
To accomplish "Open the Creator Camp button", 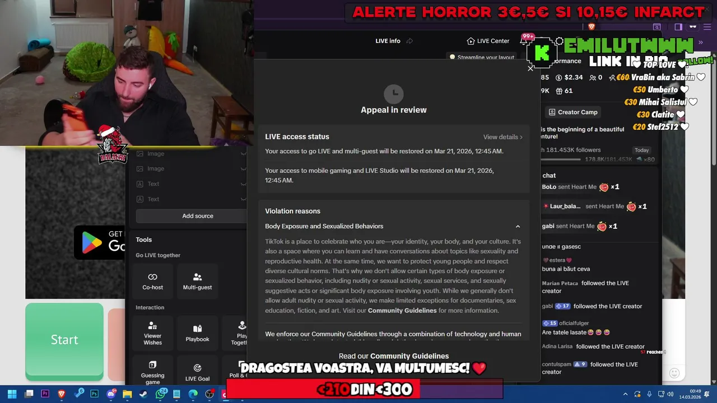I will coord(572,112).
